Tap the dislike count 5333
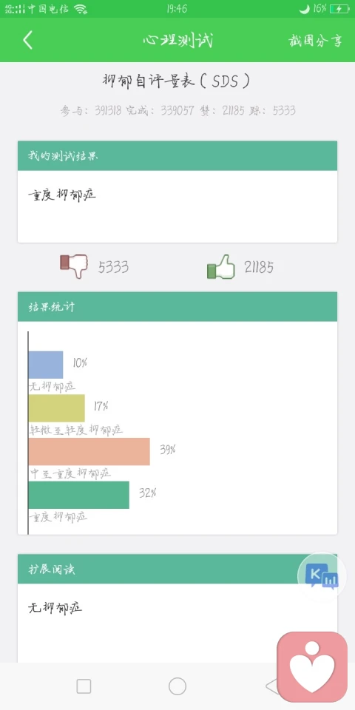 tap(113, 267)
